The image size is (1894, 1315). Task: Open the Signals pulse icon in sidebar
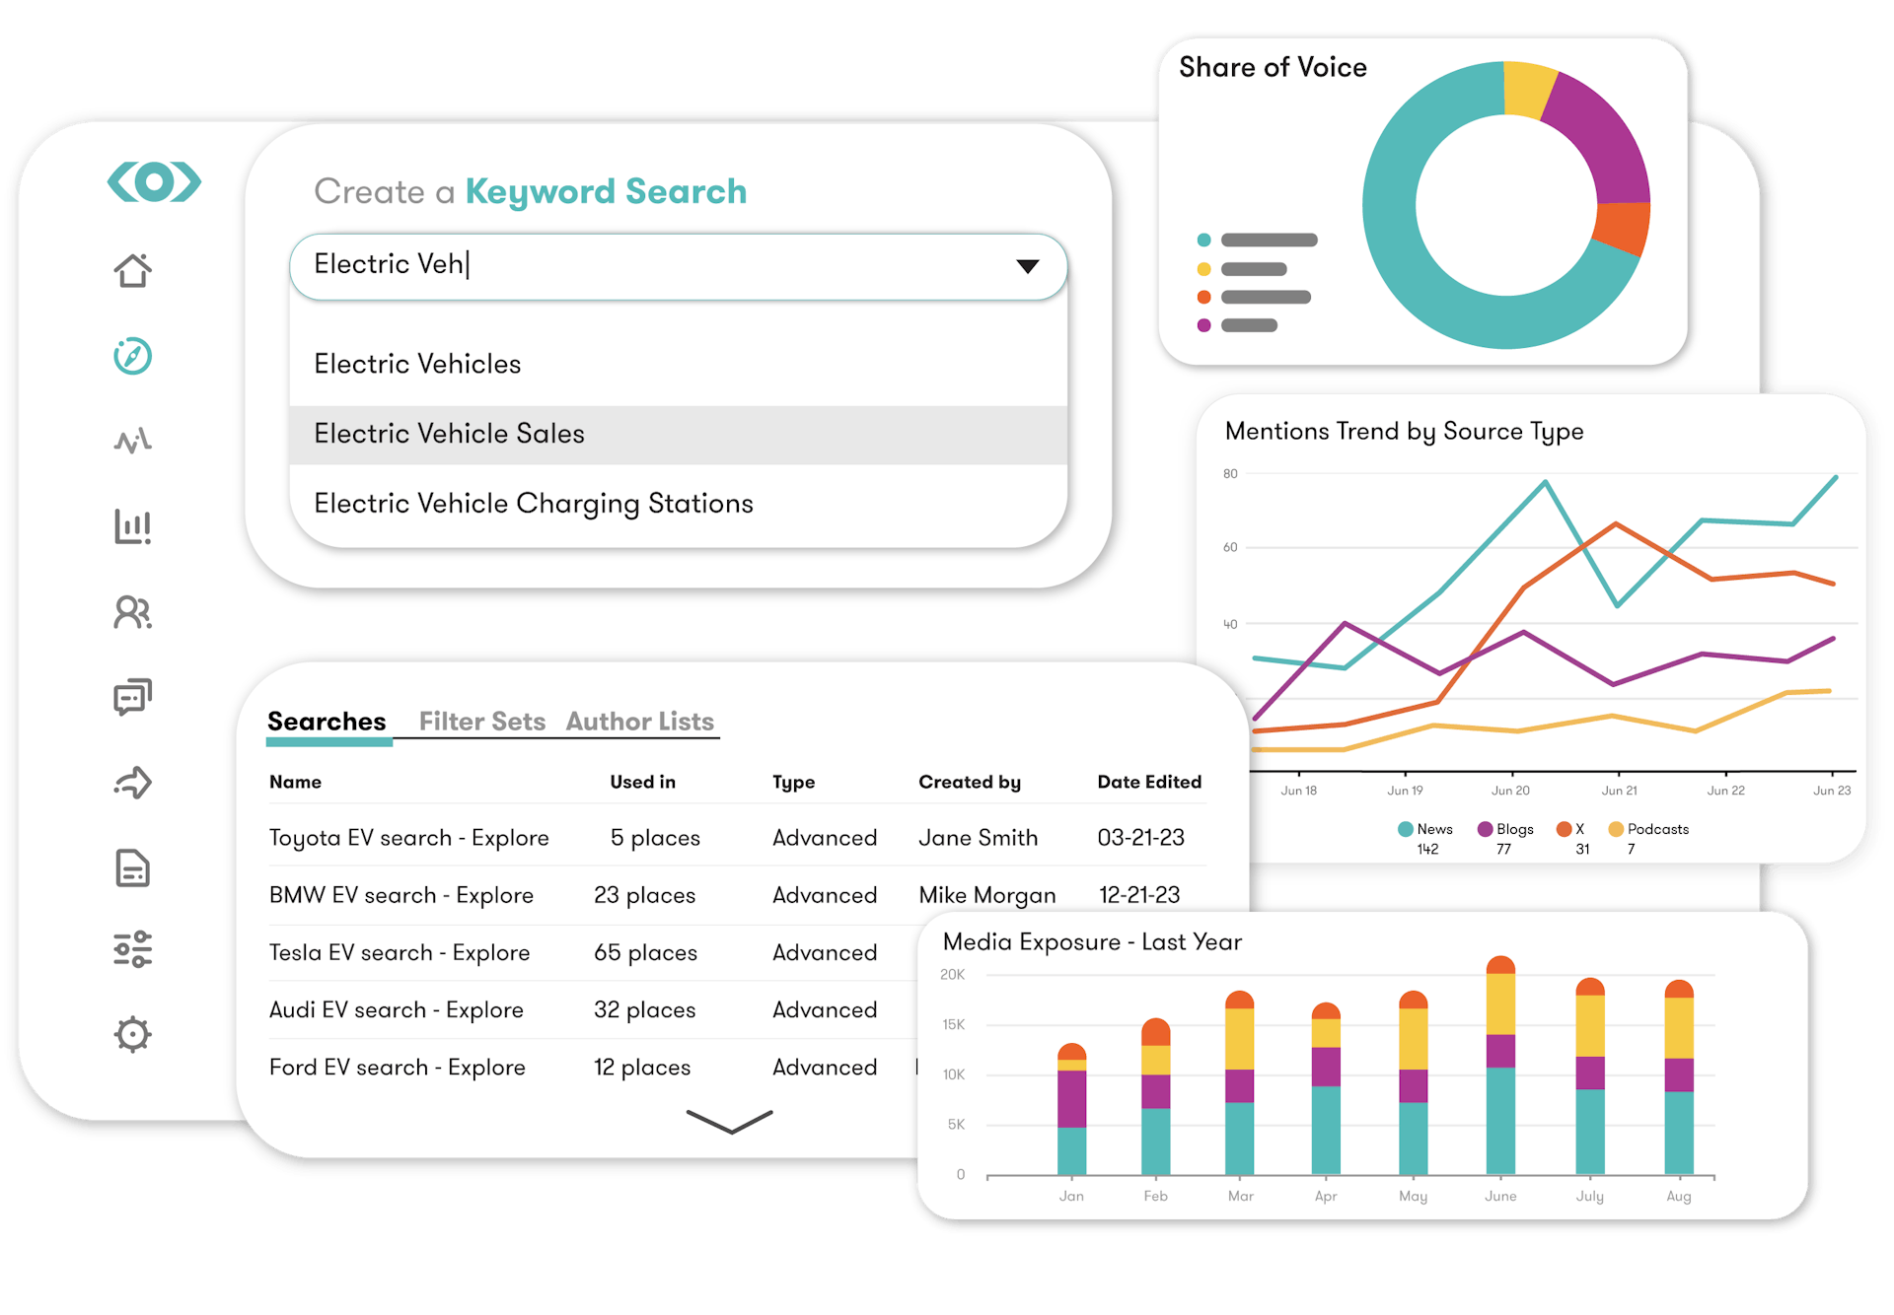pyautogui.click(x=133, y=441)
